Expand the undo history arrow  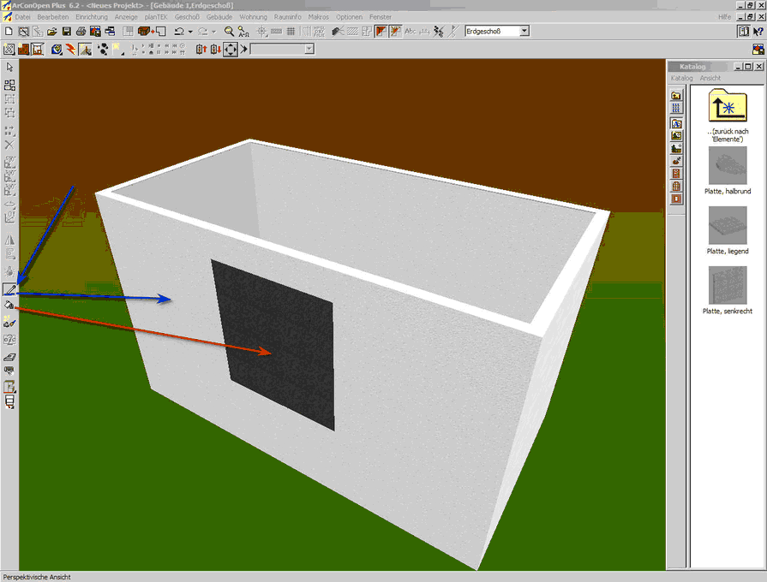(x=190, y=32)
